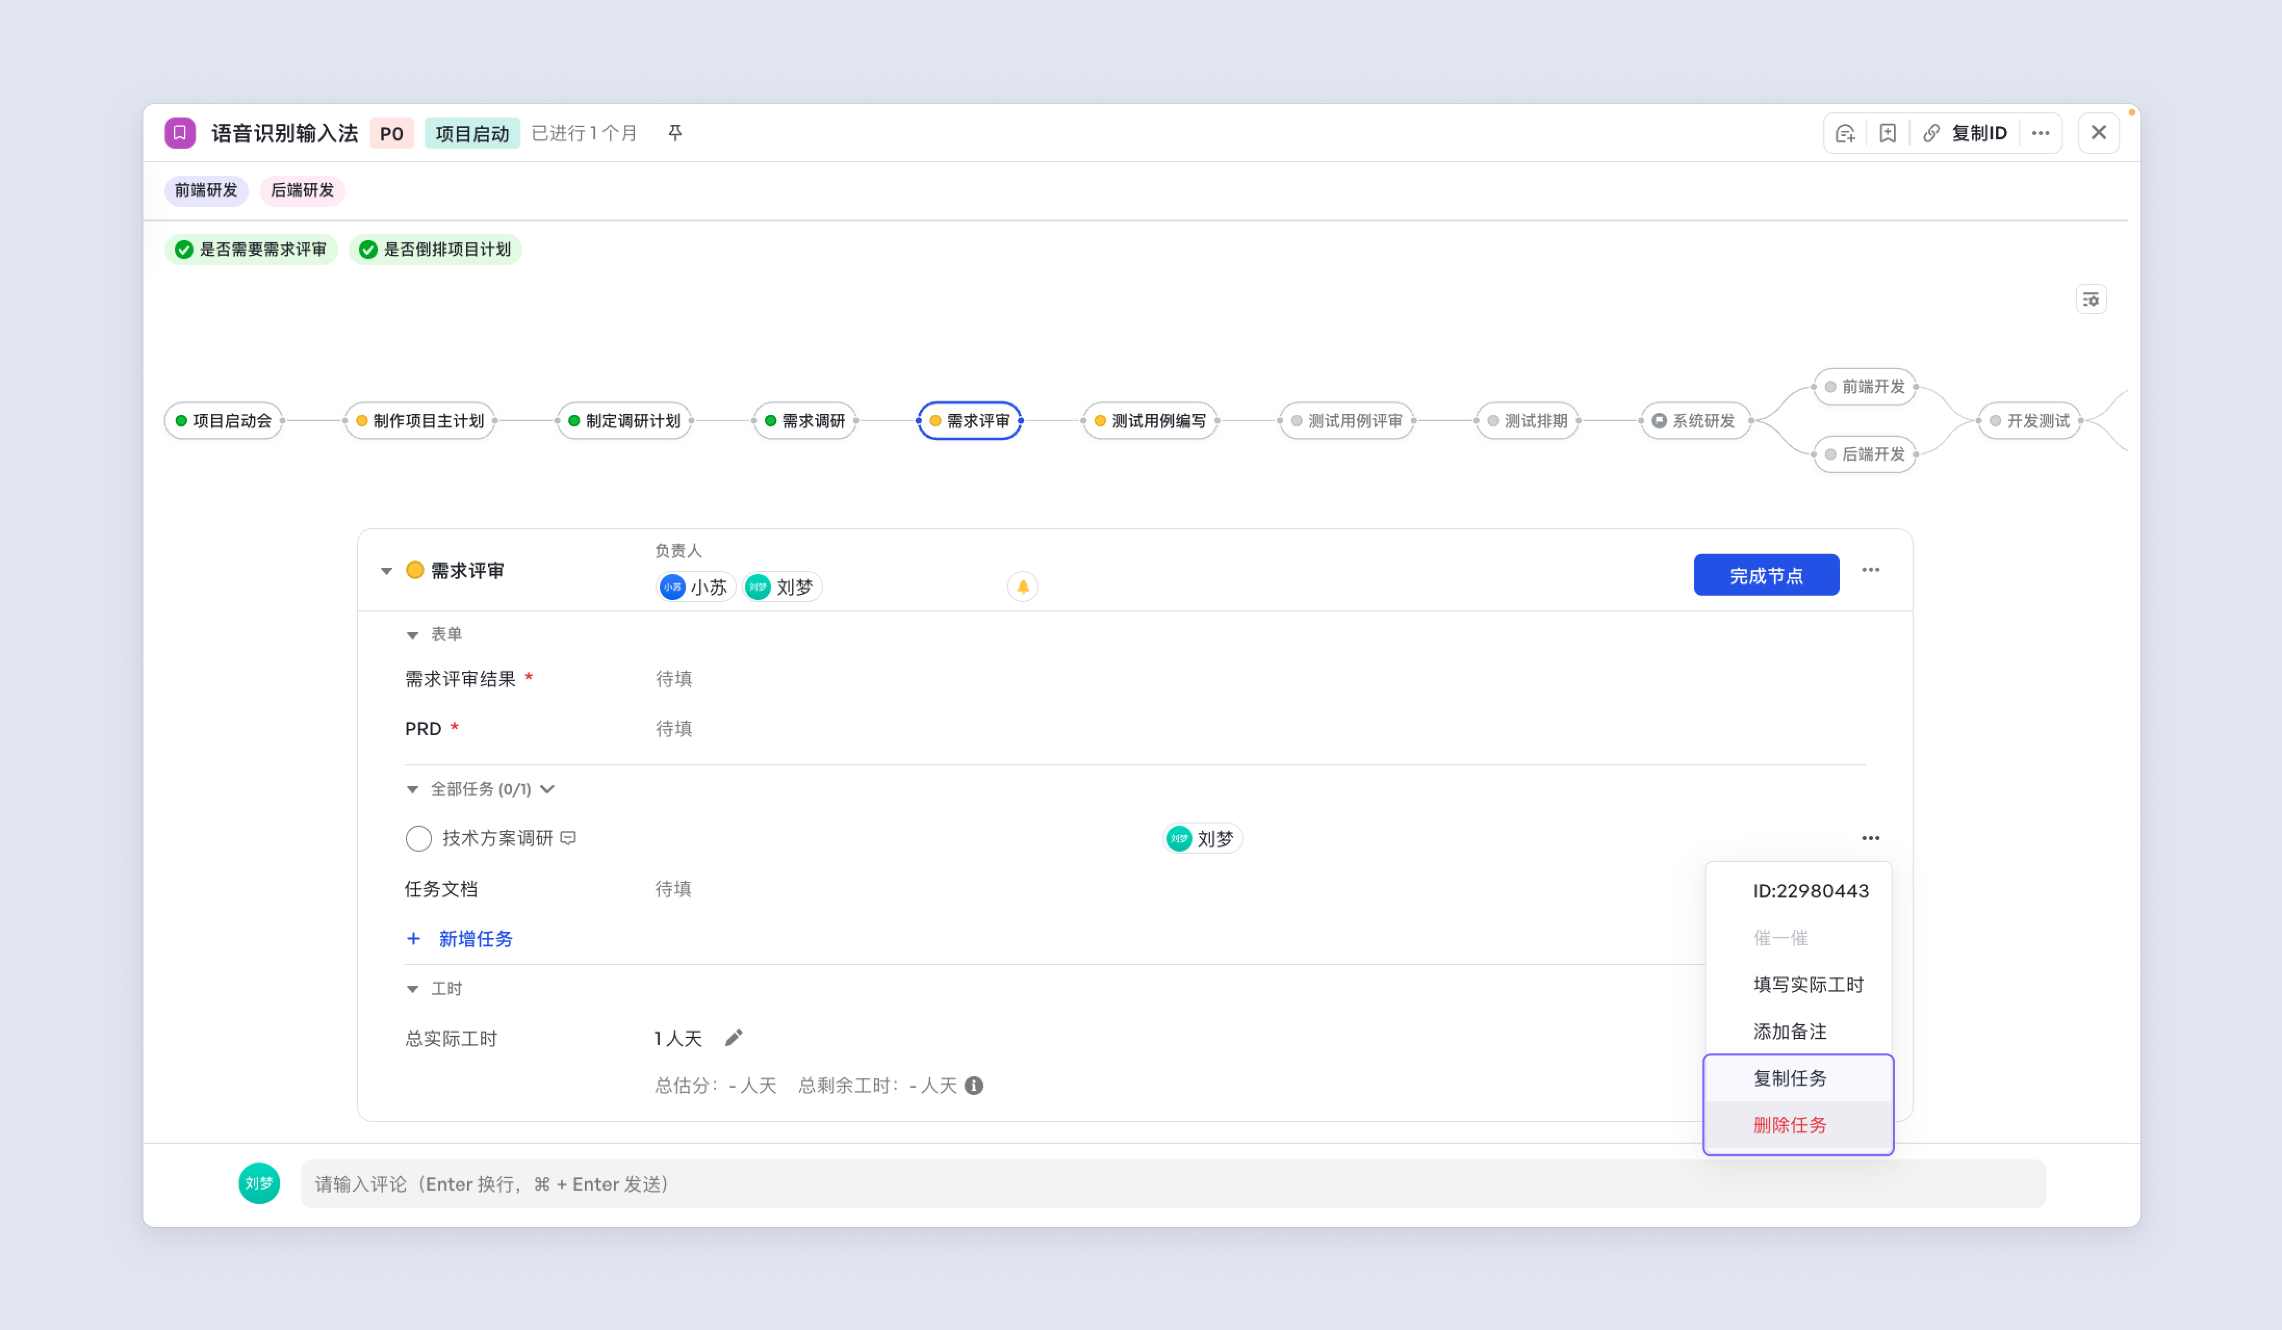
Task: Copy the link with the chain icon
Action: pyautogui.click(x=1931, y=133)
